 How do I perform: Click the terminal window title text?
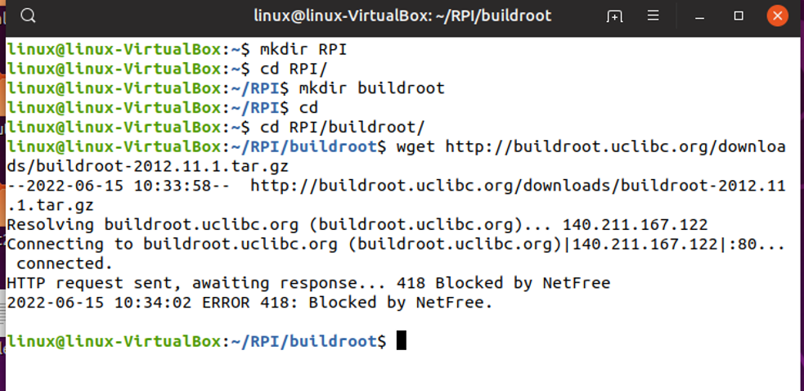(x=402, y=16)
